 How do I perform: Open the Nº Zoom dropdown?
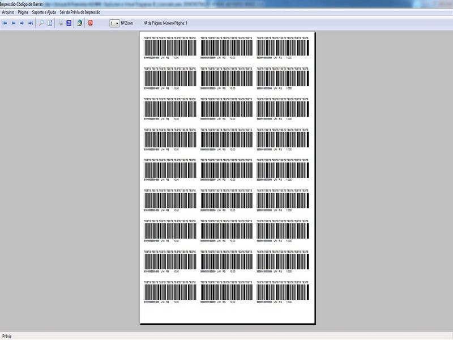point(114,23)
